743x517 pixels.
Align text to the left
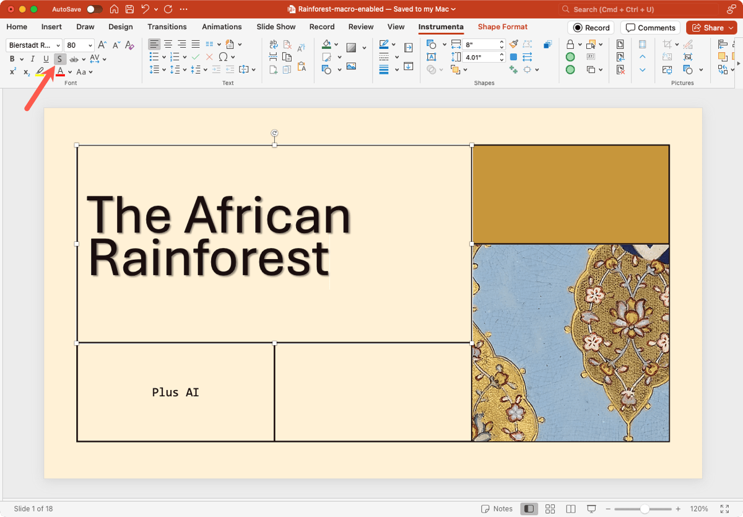coord(154,45)
